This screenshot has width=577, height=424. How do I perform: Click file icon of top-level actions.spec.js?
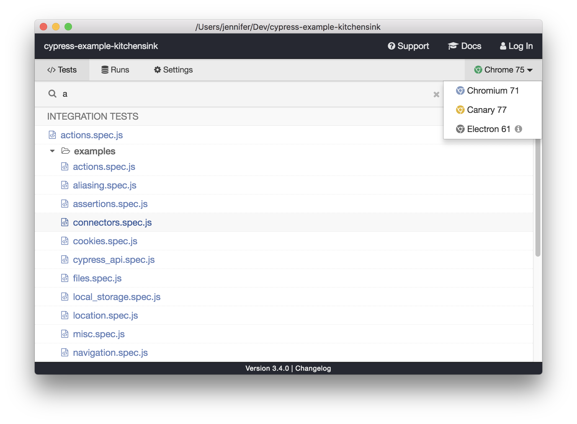click(52, 135)
